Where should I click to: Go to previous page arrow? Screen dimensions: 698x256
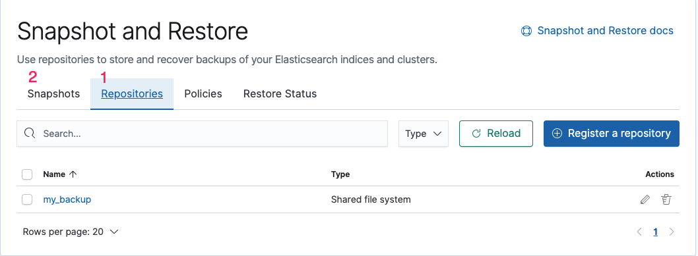[x=639, y=232]
